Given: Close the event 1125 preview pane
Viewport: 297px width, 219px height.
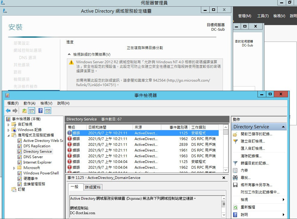Looking at the screenshot, I should 224,178.
